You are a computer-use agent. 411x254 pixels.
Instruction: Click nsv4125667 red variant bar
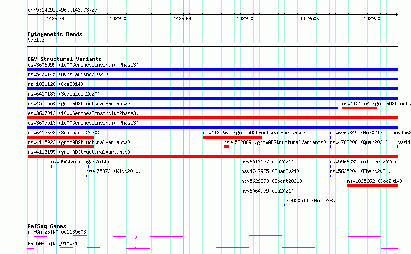point(232,137)
